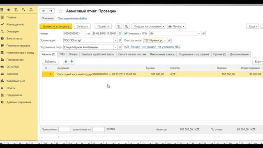Open Руководителю section in sidebar
Image resolution: width=263 pixels, height=148 pixels.
pos(15,24)
